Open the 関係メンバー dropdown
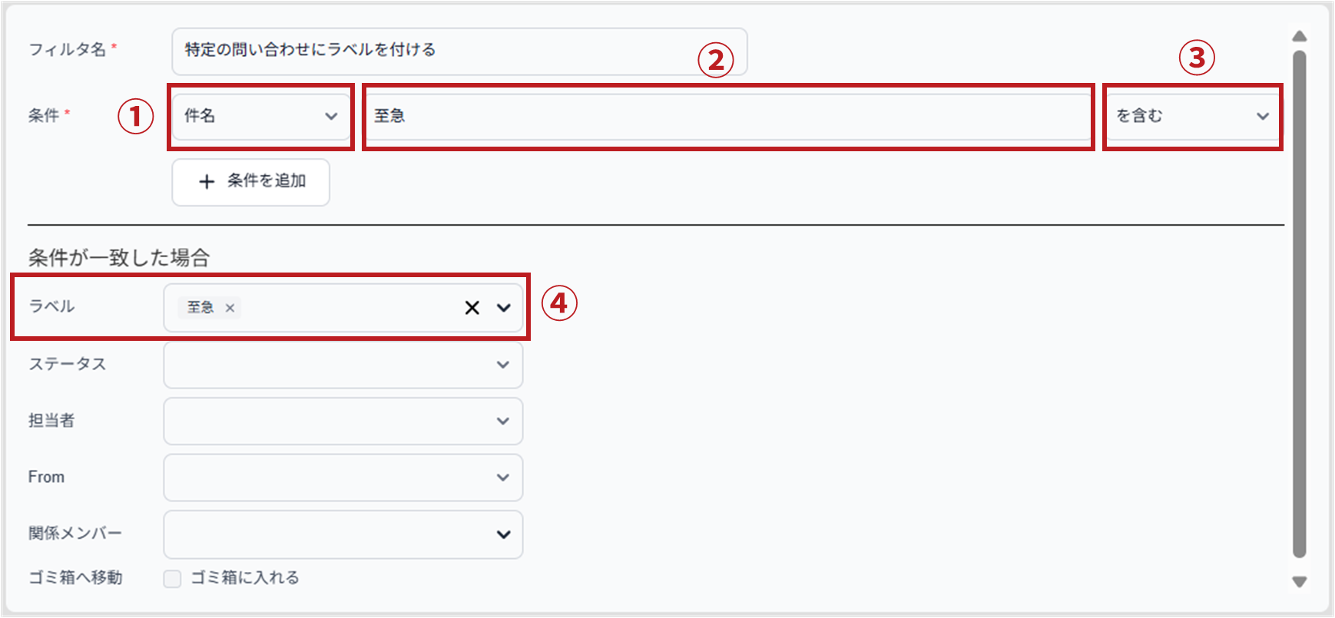 343,534
